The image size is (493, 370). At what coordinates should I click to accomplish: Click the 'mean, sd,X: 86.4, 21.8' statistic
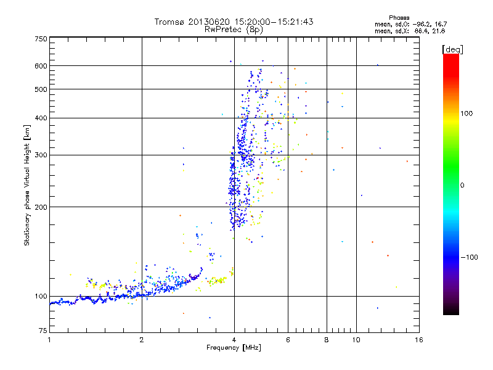410,31
